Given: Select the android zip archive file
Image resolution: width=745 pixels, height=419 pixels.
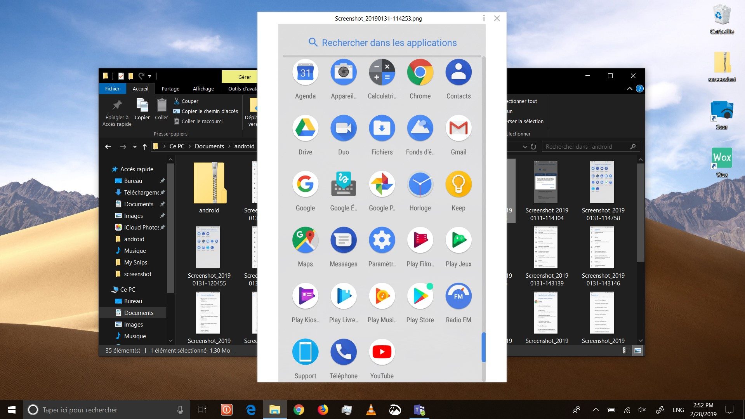Looking at the screenshot, I should click(x=209, y=188).
